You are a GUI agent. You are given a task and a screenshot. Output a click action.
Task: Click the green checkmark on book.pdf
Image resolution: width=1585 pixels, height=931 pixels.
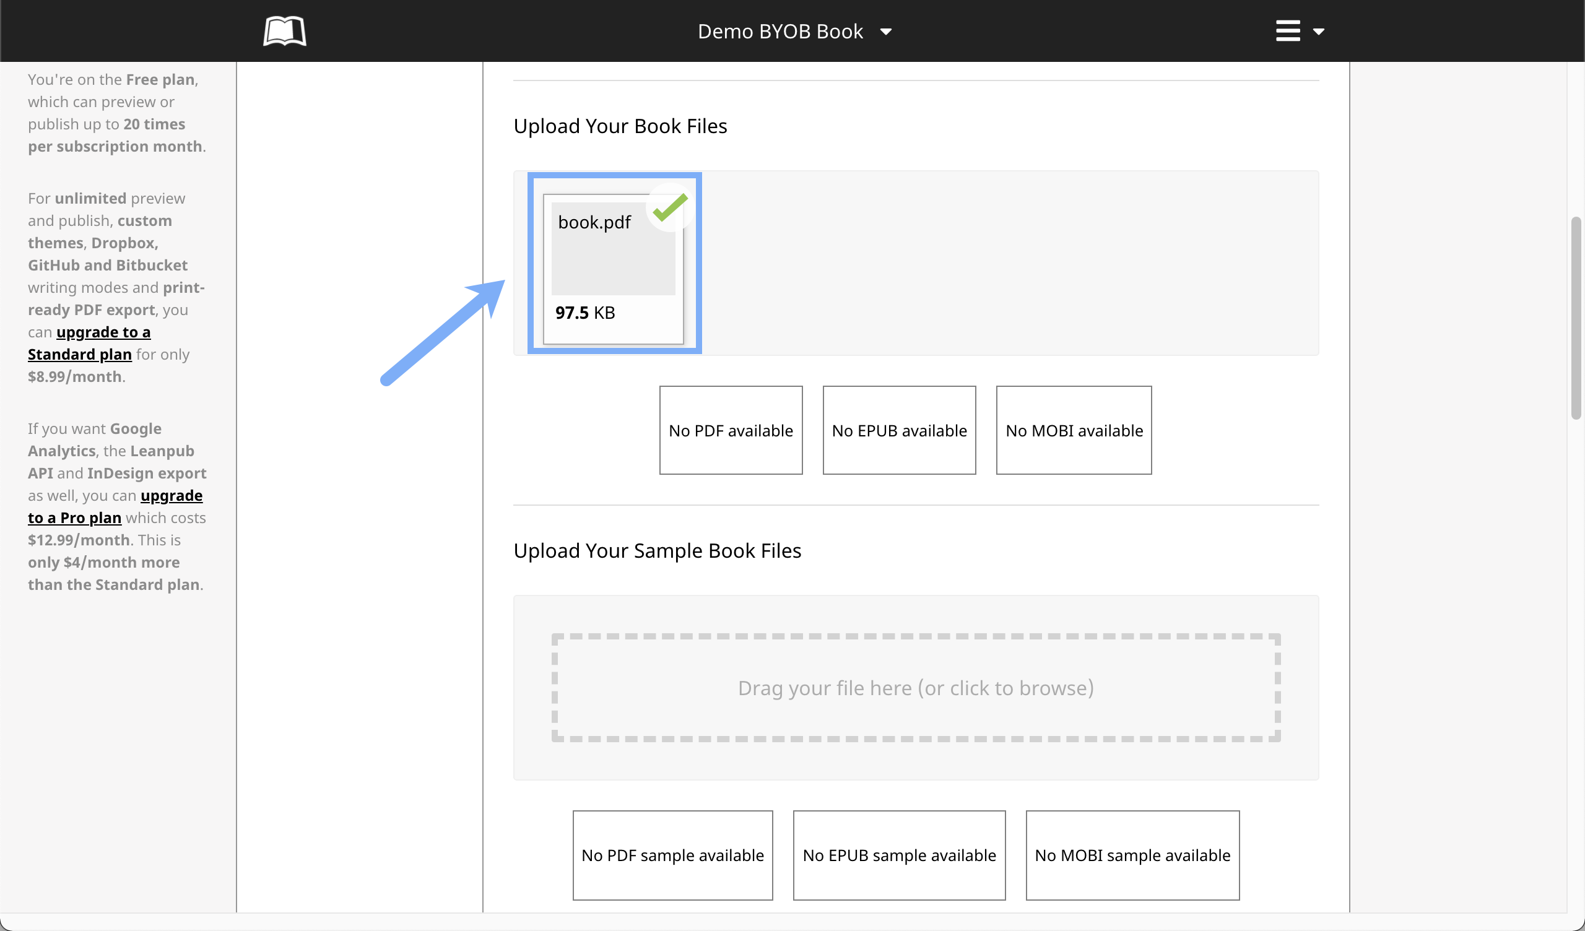(670, 207)
